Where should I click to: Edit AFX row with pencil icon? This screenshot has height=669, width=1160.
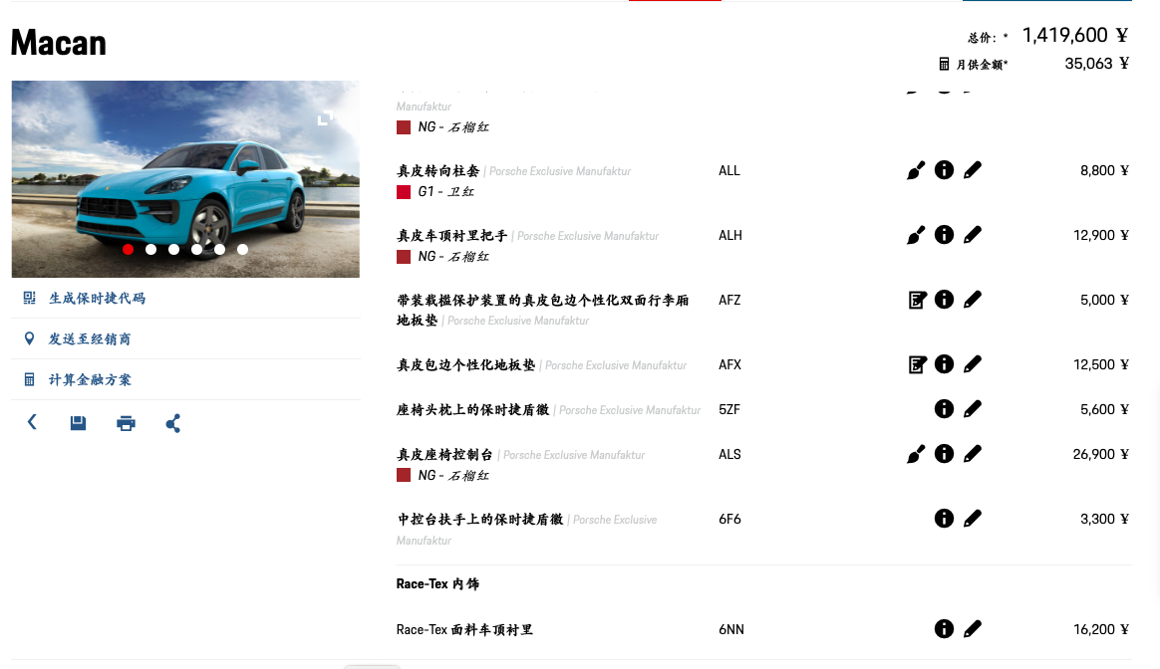point(973,363)
